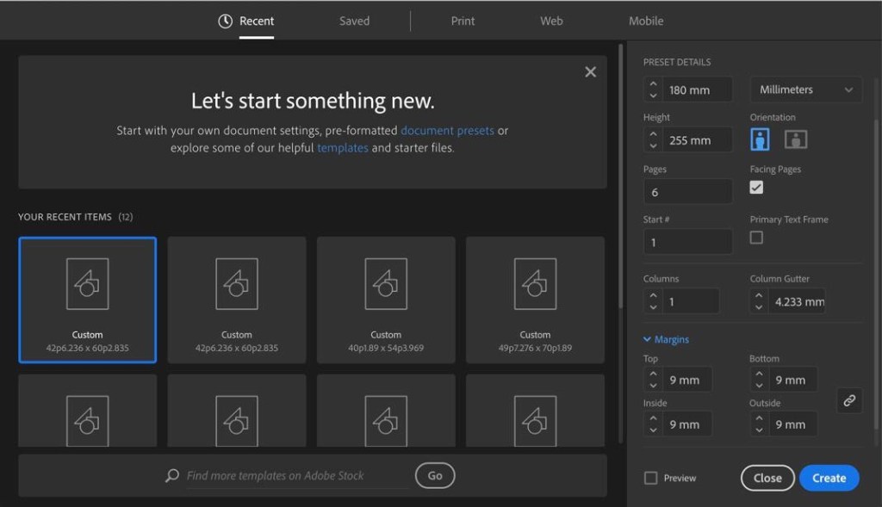Select portrait orientation icon
Viewport: 882px width, 507px height.
click(760, 139)
